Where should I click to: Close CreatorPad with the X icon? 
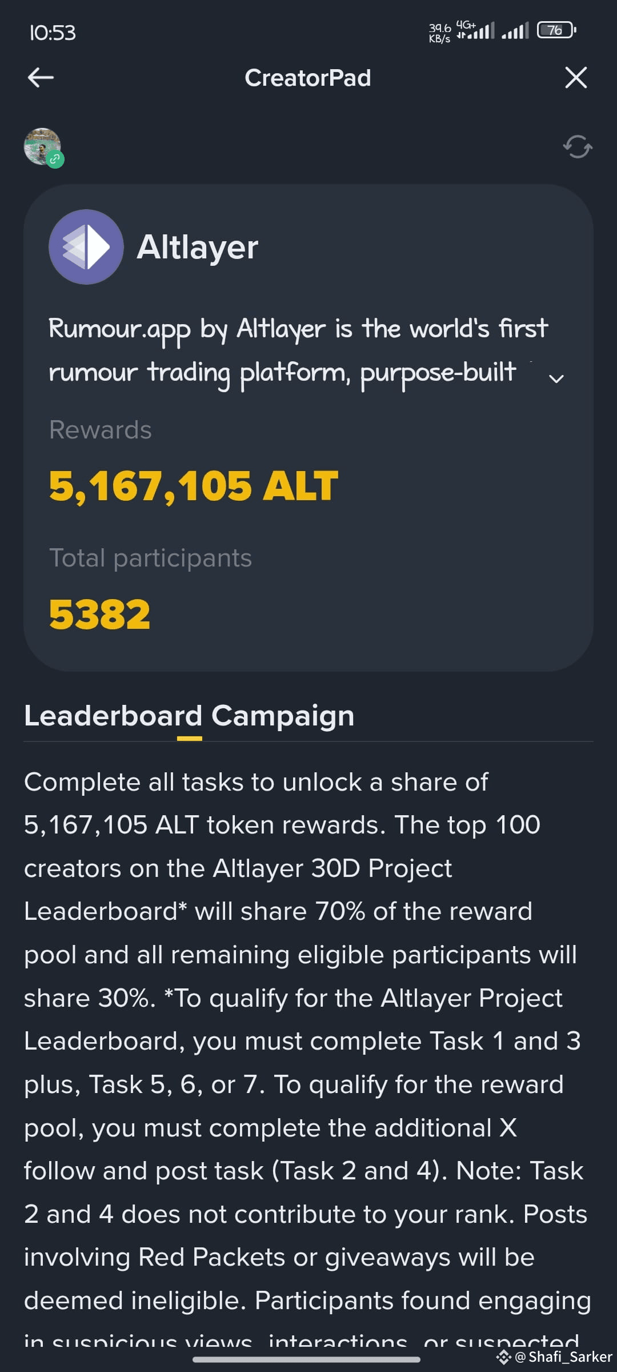(x=576, y=77)
